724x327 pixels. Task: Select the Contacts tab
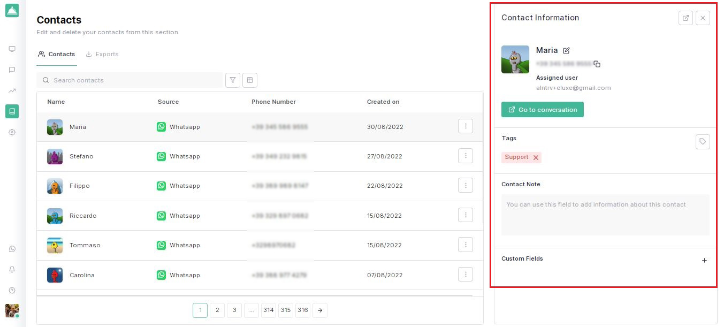[x=57, y=54]
